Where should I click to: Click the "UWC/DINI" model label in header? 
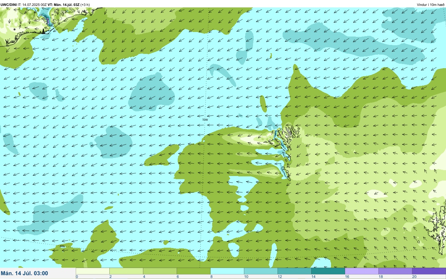tap(9, 5)
